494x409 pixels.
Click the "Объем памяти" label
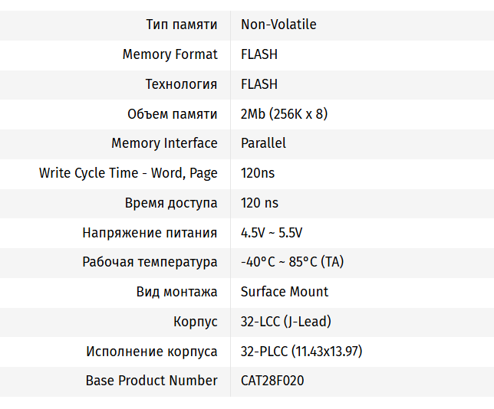click(172, 114)
